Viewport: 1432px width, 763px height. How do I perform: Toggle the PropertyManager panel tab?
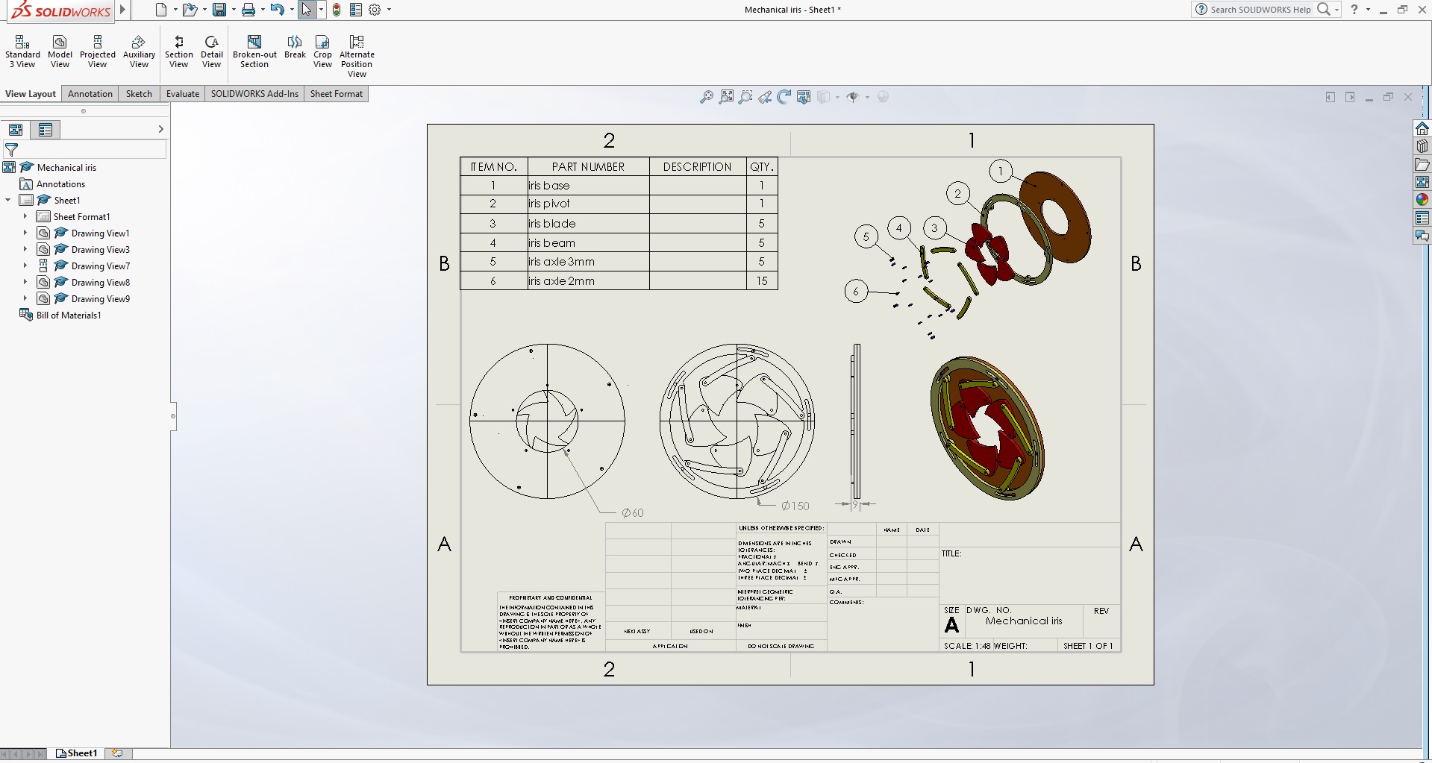[46, 130]
